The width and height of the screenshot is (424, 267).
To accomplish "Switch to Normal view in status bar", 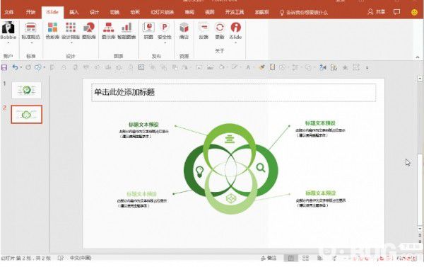I will point(291,258).
